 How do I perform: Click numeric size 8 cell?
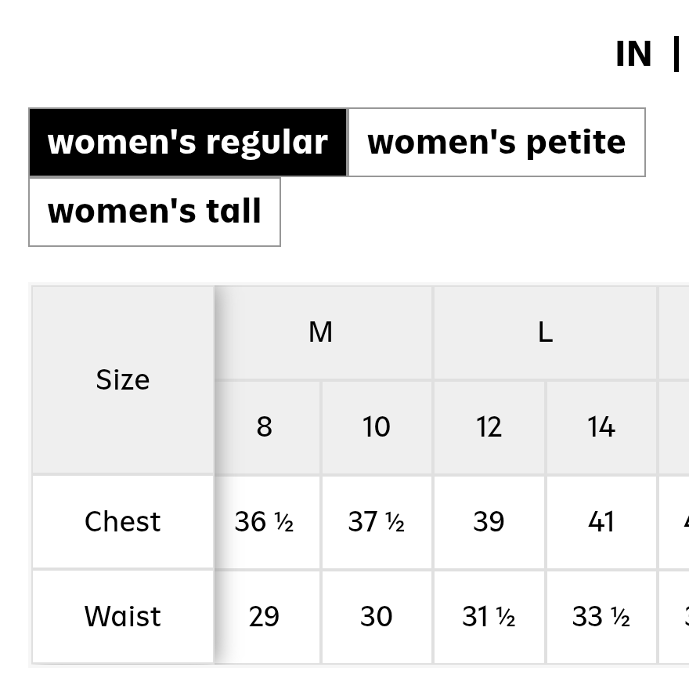[x=265, y=427]
